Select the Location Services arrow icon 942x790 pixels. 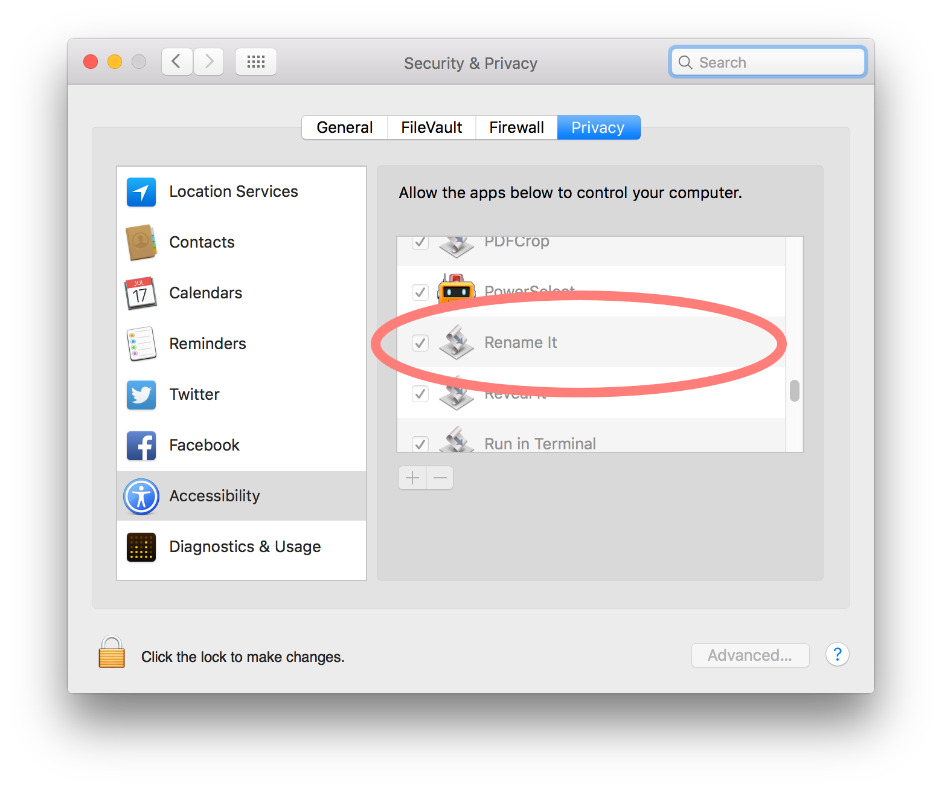(x=141, y=192)
